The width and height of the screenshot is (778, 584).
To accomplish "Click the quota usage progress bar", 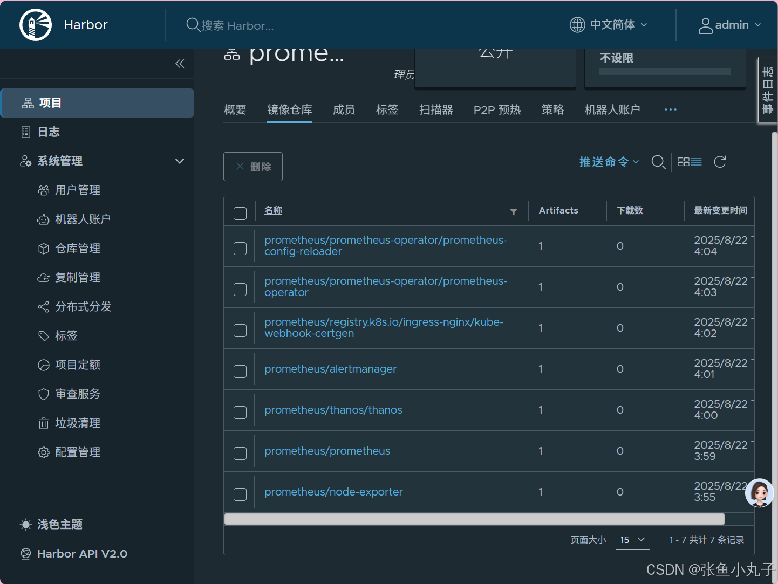I will pos(665,72).
